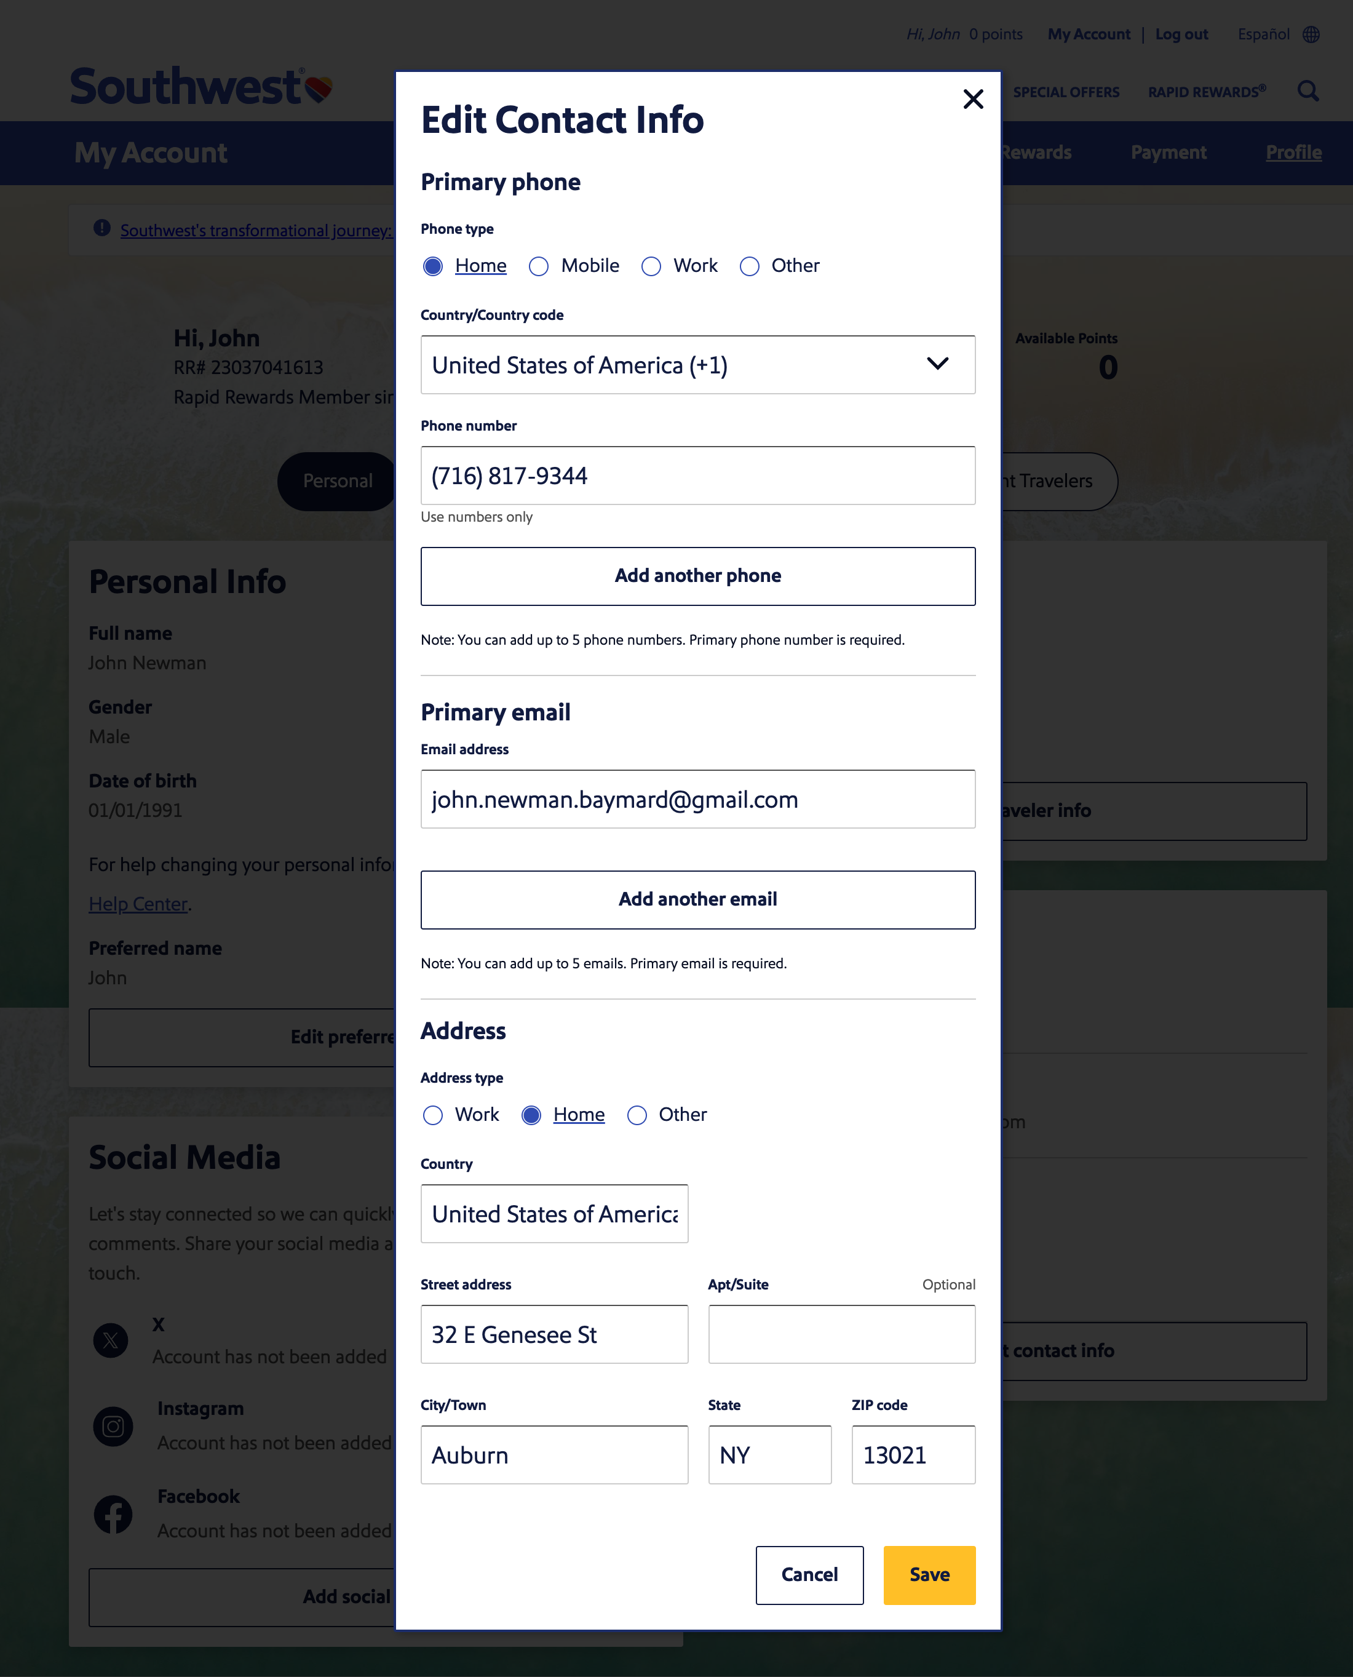Click the Help Center link
The image size is (1353, 1677).
coord(138,904)
